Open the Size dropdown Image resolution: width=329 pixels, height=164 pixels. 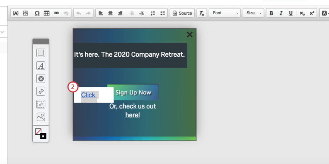click(253, 13)
